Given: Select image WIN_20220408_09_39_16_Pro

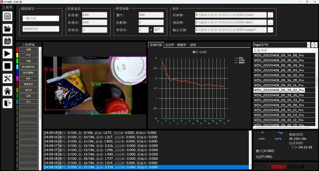Looking at the screenshot, I should pyautogui.click(x=279, y=85).
